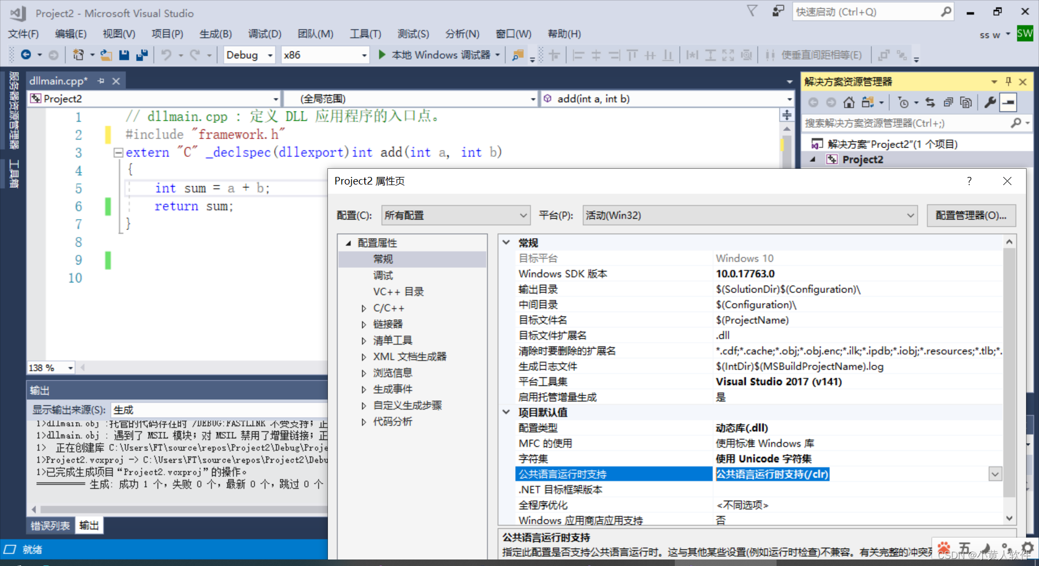Viewport: 1039px width, 566px height.
Task: Click the navigate backward arrow icon
Action: click(25, 55)
